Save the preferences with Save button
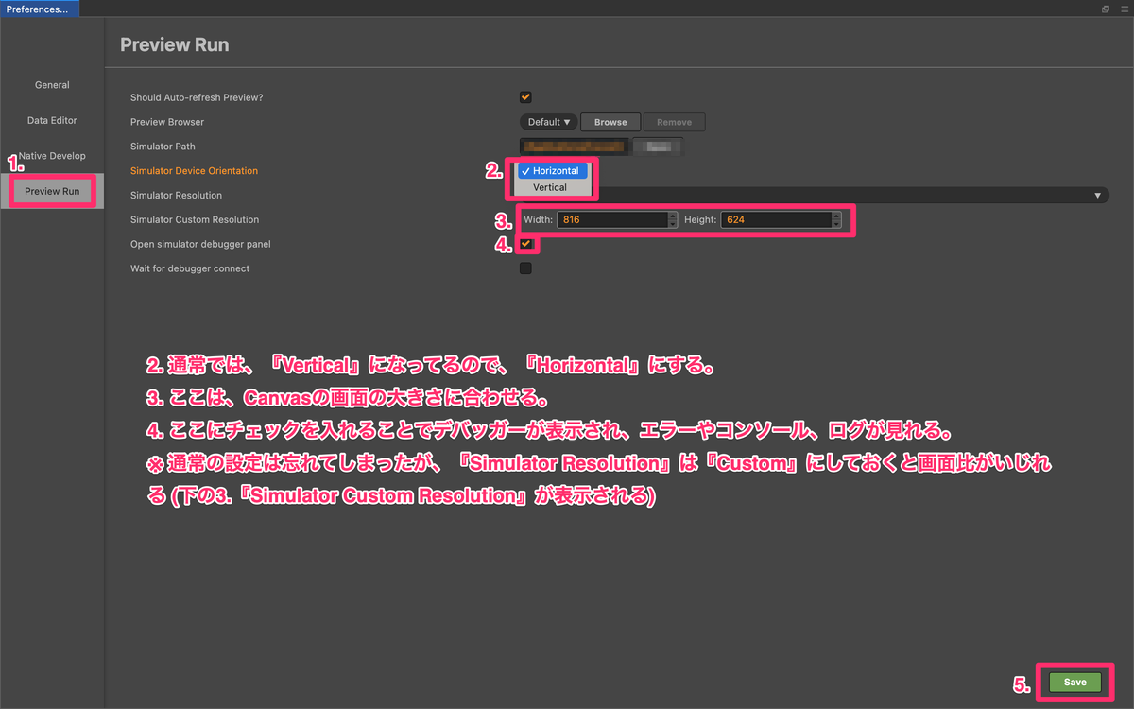The height and width of the screenshot is (709, 1134). (1075, 682)
